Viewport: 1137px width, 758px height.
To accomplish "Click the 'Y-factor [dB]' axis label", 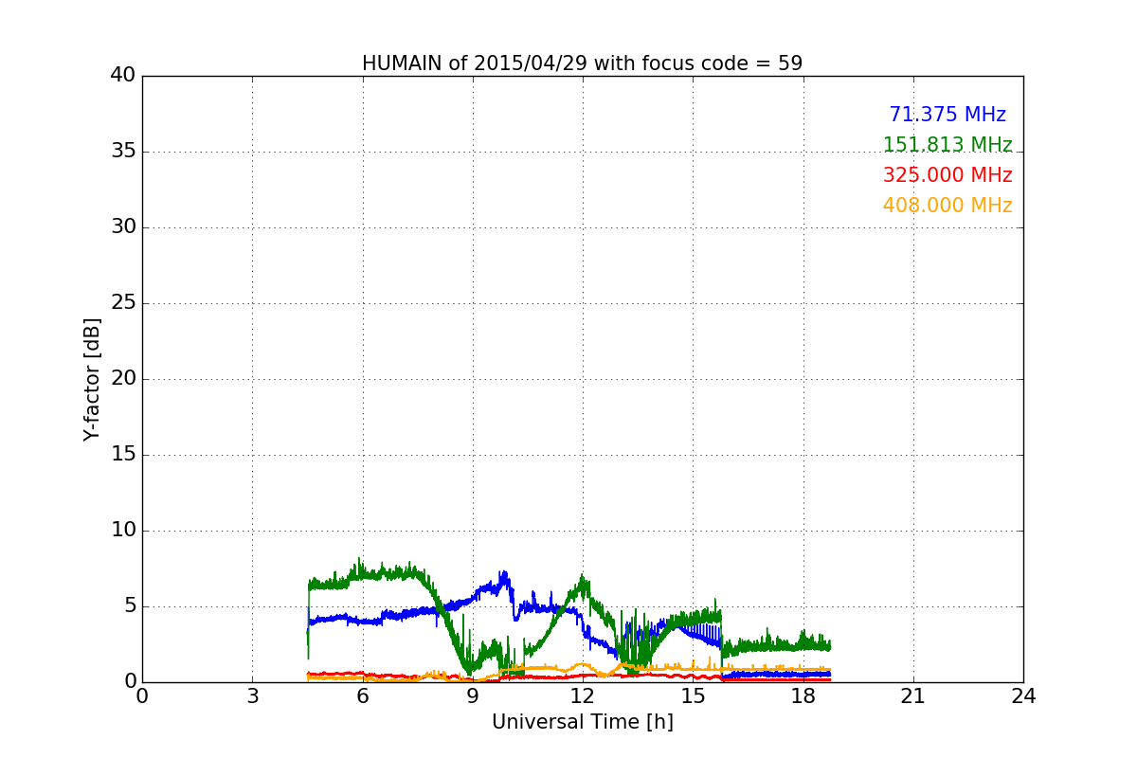I will (x=92, y=379).
